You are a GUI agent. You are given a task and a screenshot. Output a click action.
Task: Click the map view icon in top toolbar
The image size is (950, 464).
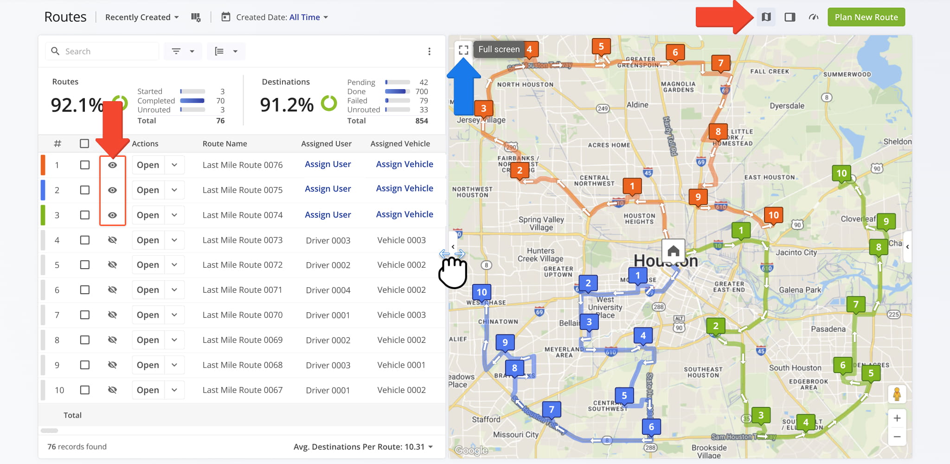(766, 17)
